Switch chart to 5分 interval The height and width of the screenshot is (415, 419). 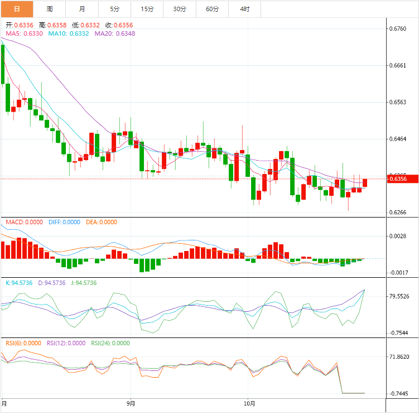click(x=115, y=9)
